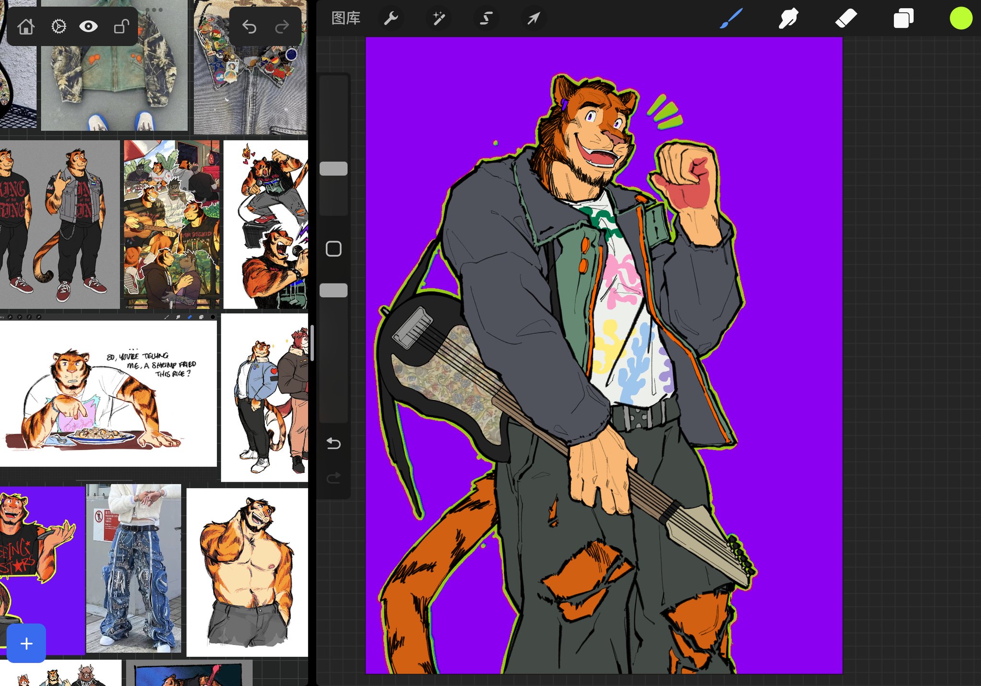
Task: Toggle the padlock lock icon
Action: (x=121, y=26)
